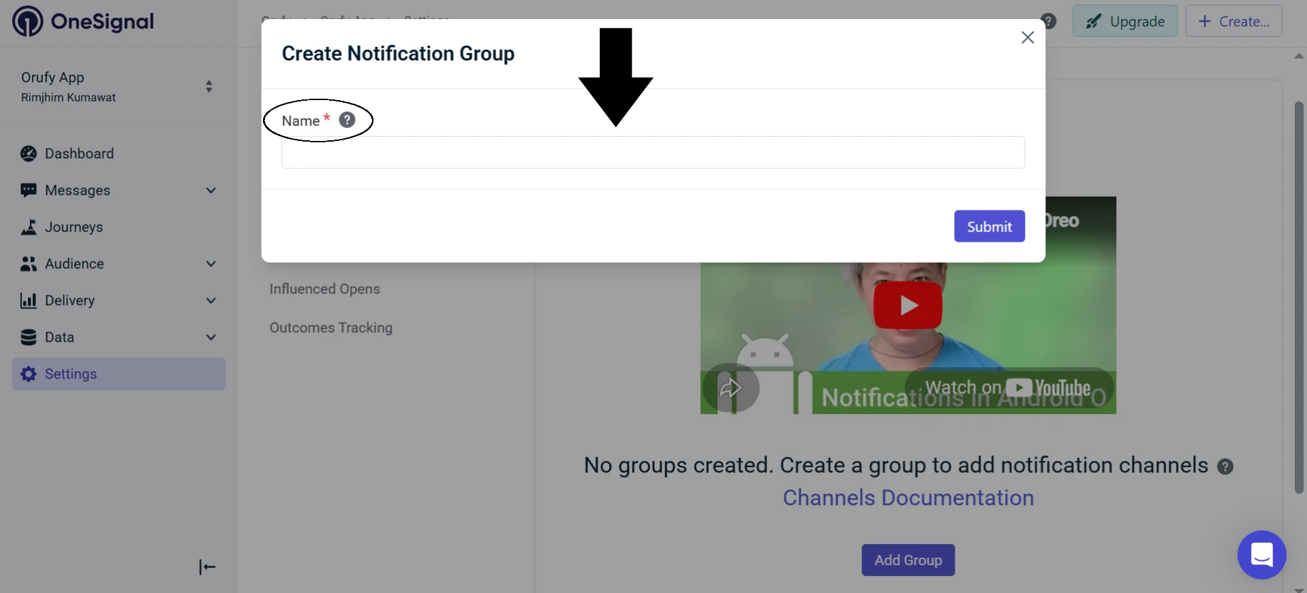
Task: Select Influenced Opens settings section
Action: click(325, 289)
